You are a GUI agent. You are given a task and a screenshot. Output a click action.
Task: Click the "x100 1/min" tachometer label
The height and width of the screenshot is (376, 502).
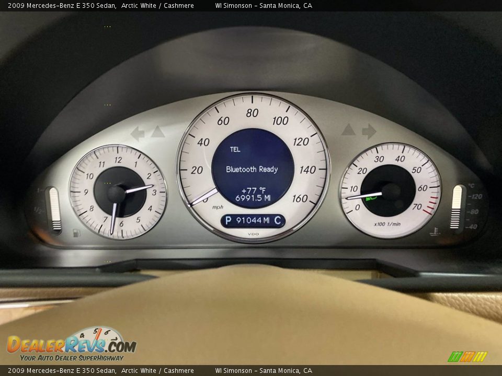(x=387, y=224)
